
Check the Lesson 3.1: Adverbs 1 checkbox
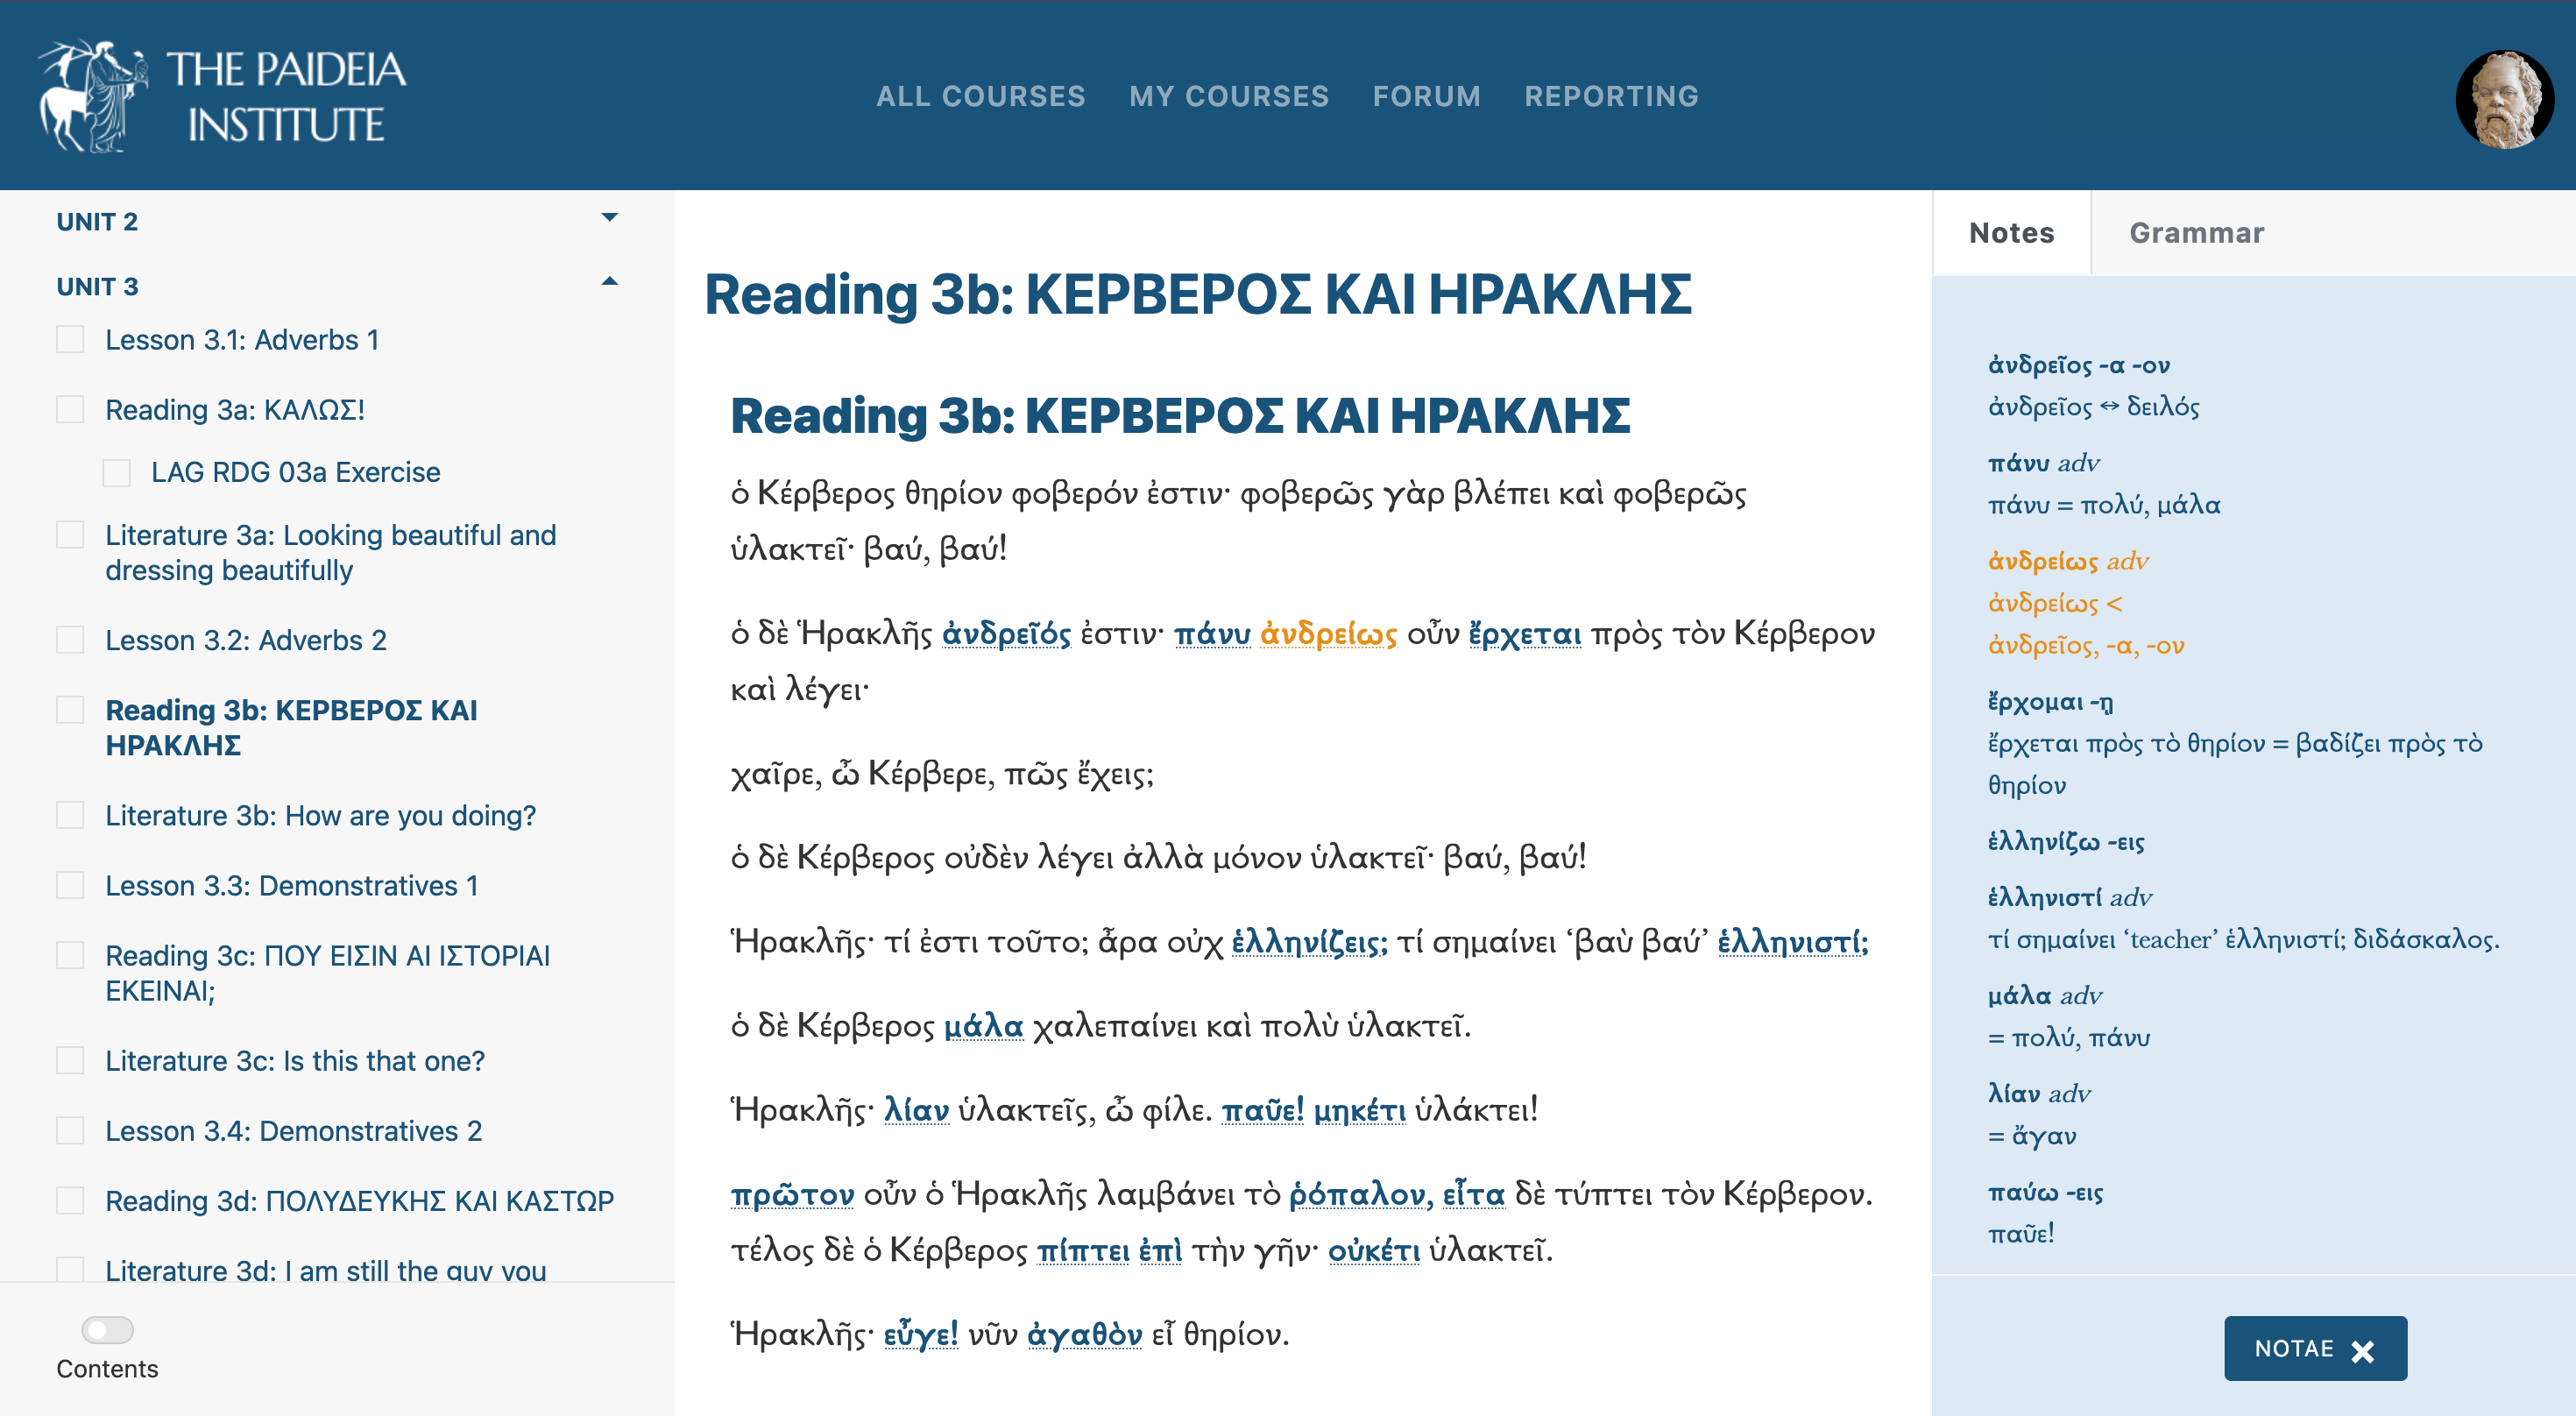coord(69,339)
